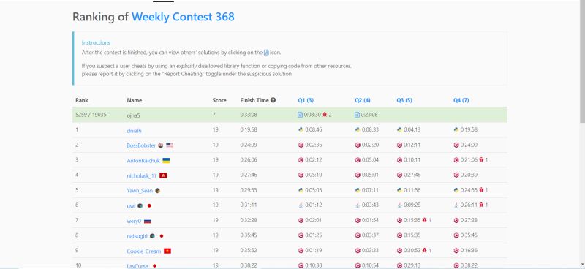Open ojha5's Q2 solution file icon
585x269 pixels.
coord(357,115)
